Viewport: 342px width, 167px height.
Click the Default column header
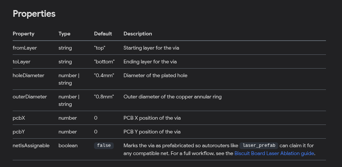pyautogui.click(x=103, y=34)
